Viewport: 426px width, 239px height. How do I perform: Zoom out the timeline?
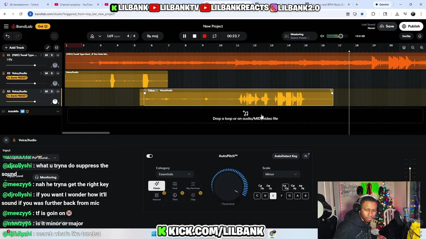[413, 47]
